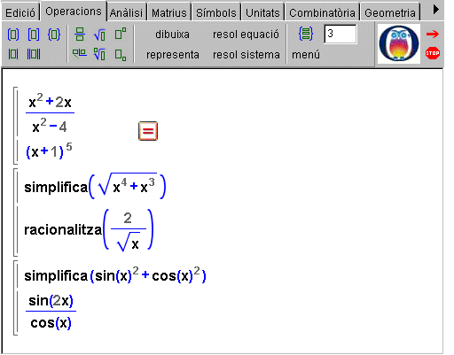
Task: Select the first block's left bracket
Action: [x=15, y=125]
